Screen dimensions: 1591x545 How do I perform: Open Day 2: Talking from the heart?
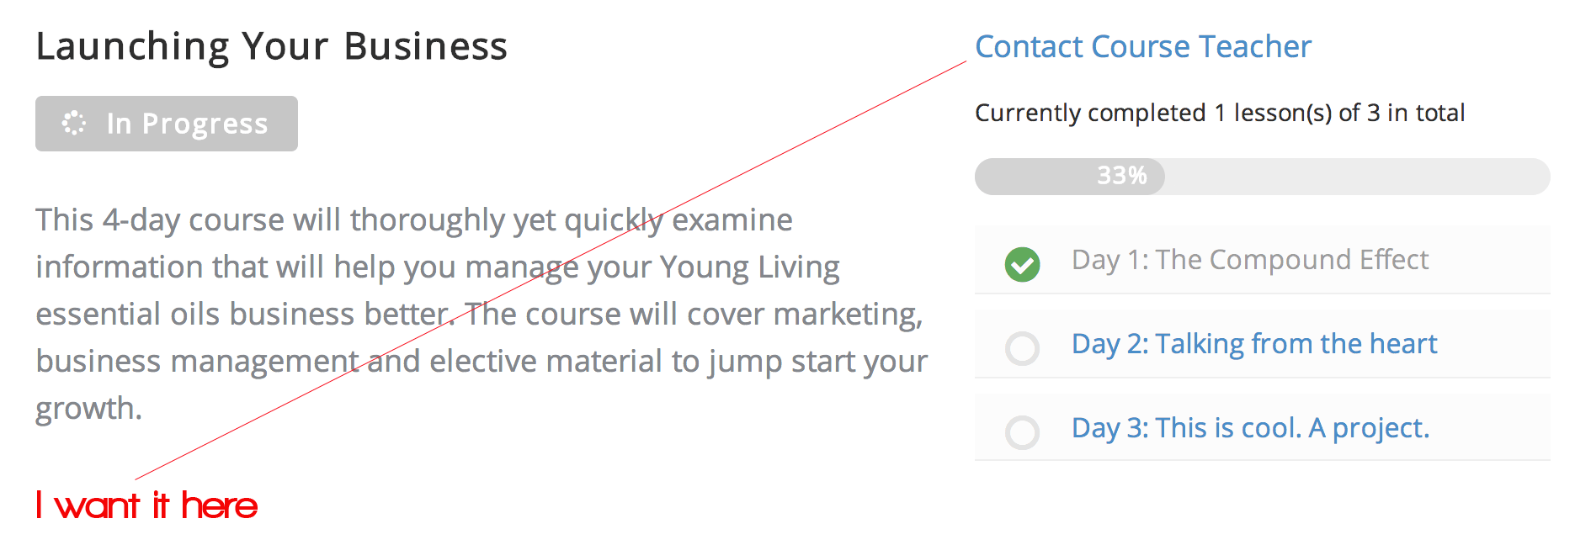pyautogui.click(x=1254, y=344)
